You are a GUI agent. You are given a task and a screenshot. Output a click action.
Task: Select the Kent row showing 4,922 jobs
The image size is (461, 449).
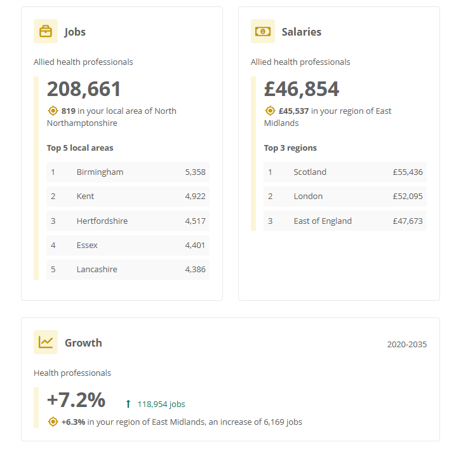128,197
